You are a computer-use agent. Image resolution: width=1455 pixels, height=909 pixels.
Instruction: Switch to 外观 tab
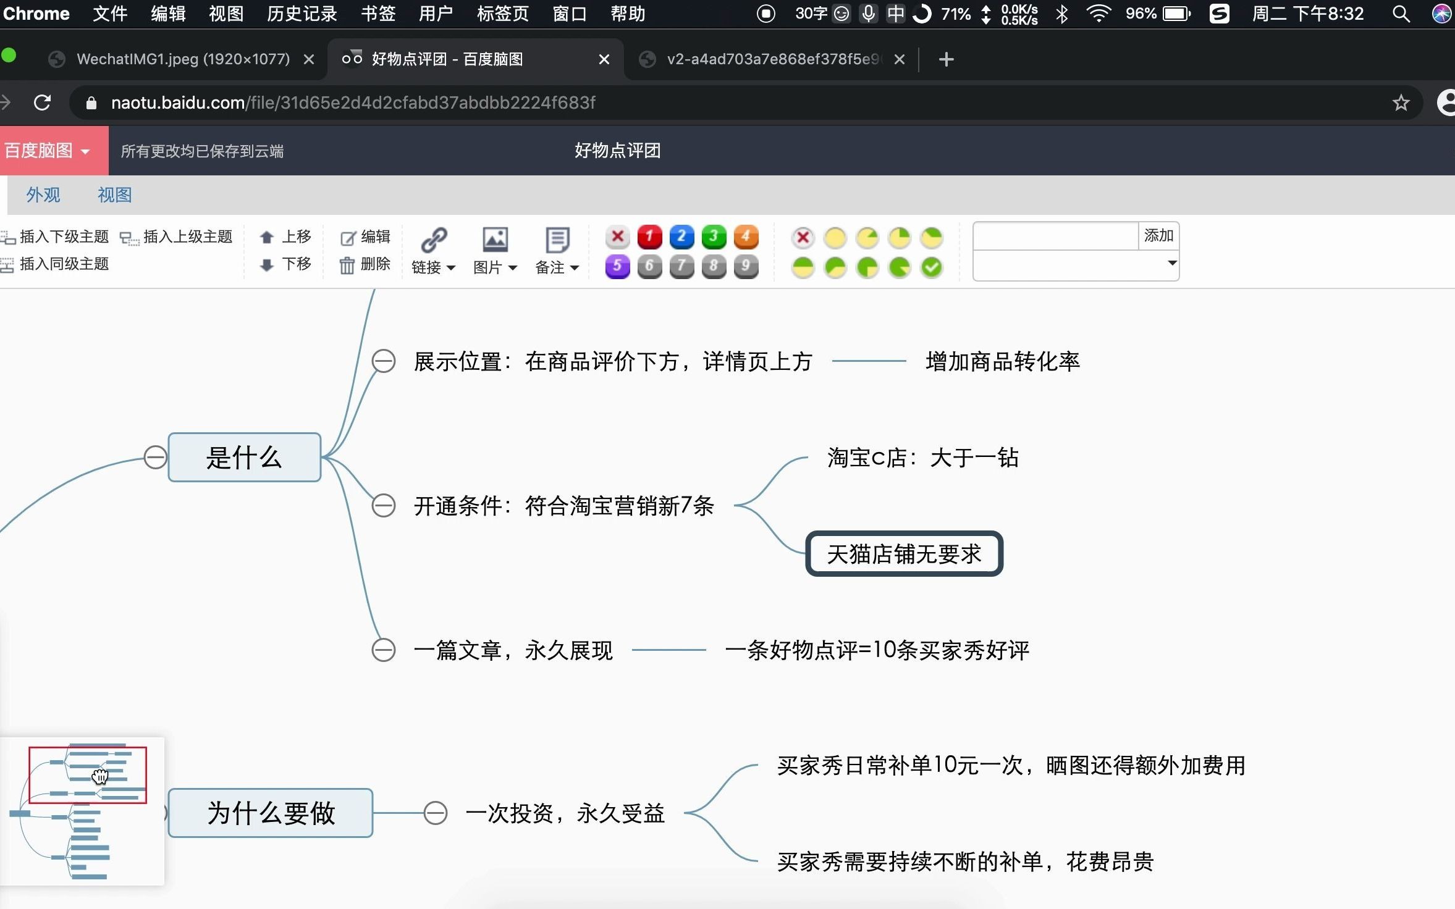(43, 195)
